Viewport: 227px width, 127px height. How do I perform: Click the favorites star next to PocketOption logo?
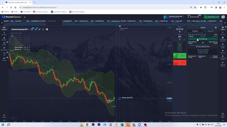tap(24, 17)
